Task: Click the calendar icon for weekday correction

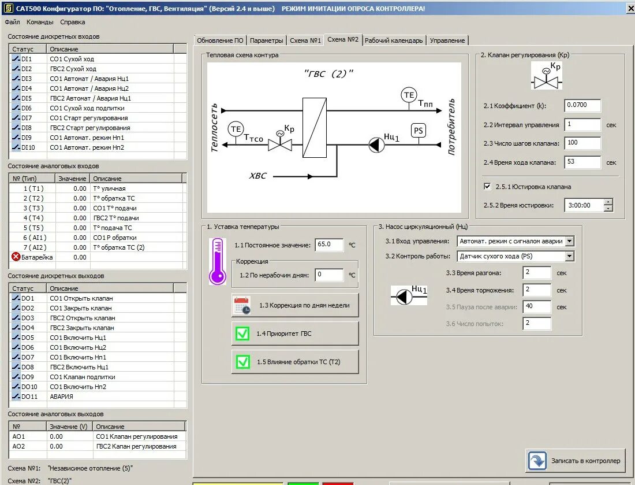Action: point(242,305)
